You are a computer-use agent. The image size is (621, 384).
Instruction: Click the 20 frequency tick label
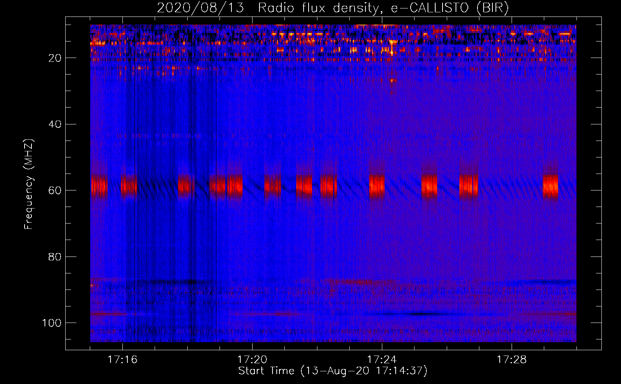(55, 58)
